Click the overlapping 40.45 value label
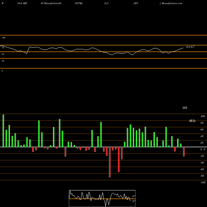The width and height of the screenshot is (207, 207). [x=193, y=121]
